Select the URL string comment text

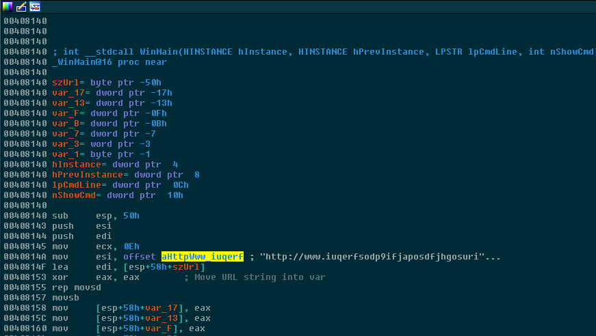[x=373, y=257]
